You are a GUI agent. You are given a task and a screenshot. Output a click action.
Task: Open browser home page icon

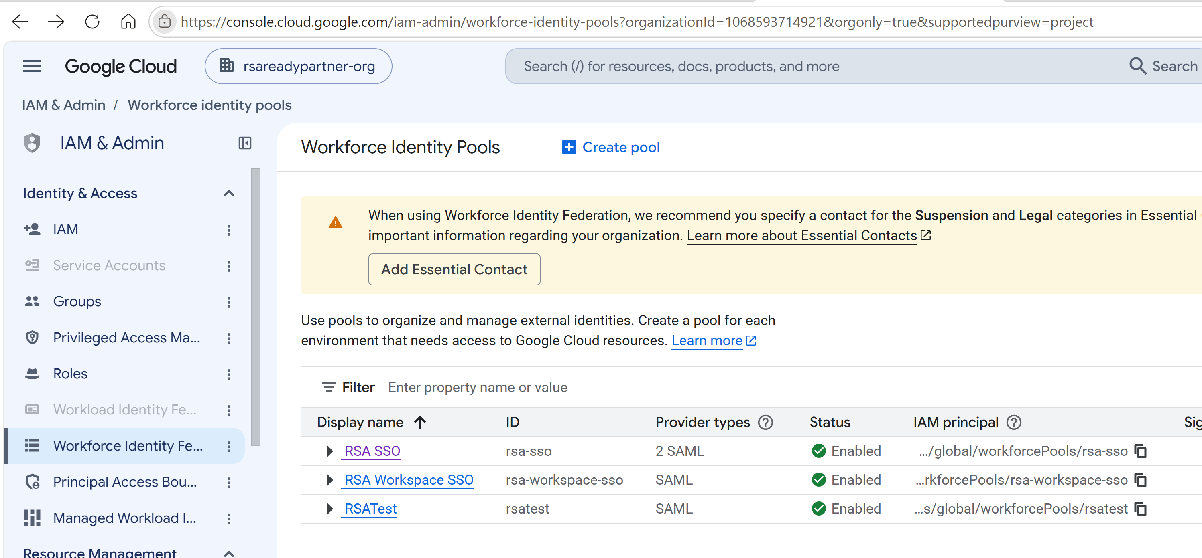pos(128,22)
